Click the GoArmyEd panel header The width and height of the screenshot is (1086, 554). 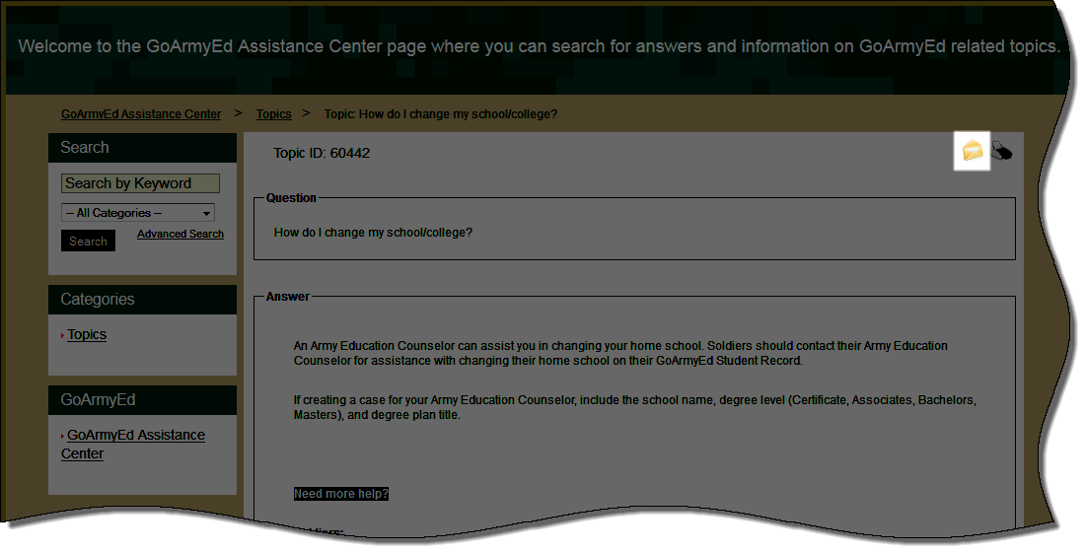pos(143,399)
